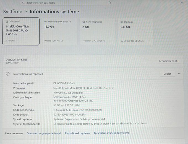This screenshot has width=188, height=144.
Task: Open Paramètres avancés du système link
Action: (x=112, y=133)
